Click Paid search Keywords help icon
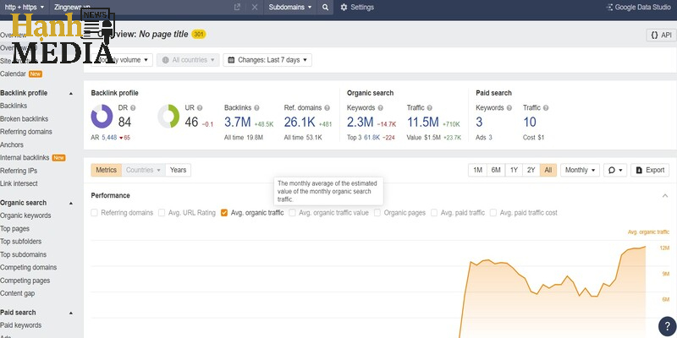 coord(509,108)
